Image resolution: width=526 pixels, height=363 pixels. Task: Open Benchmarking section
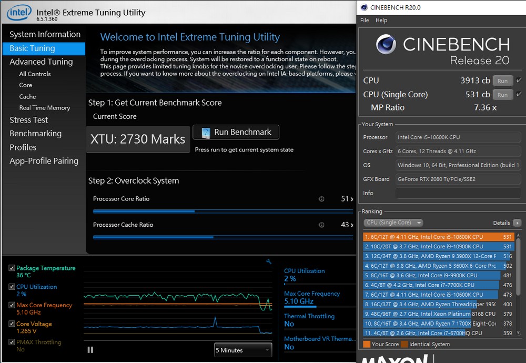click(x=36, y=134)
